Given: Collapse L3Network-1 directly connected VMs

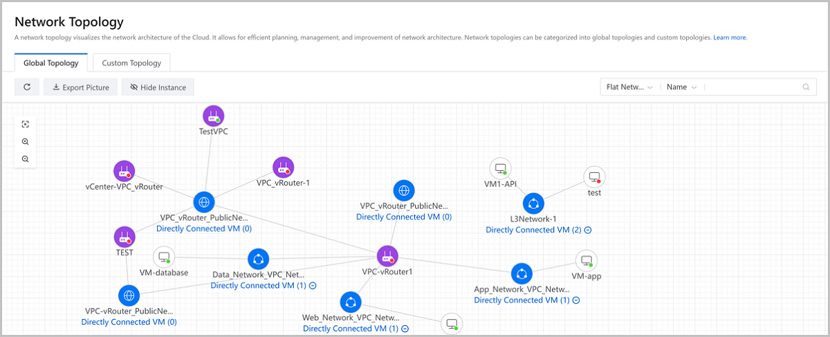Looking at the screenshot, I should point(588,230).
